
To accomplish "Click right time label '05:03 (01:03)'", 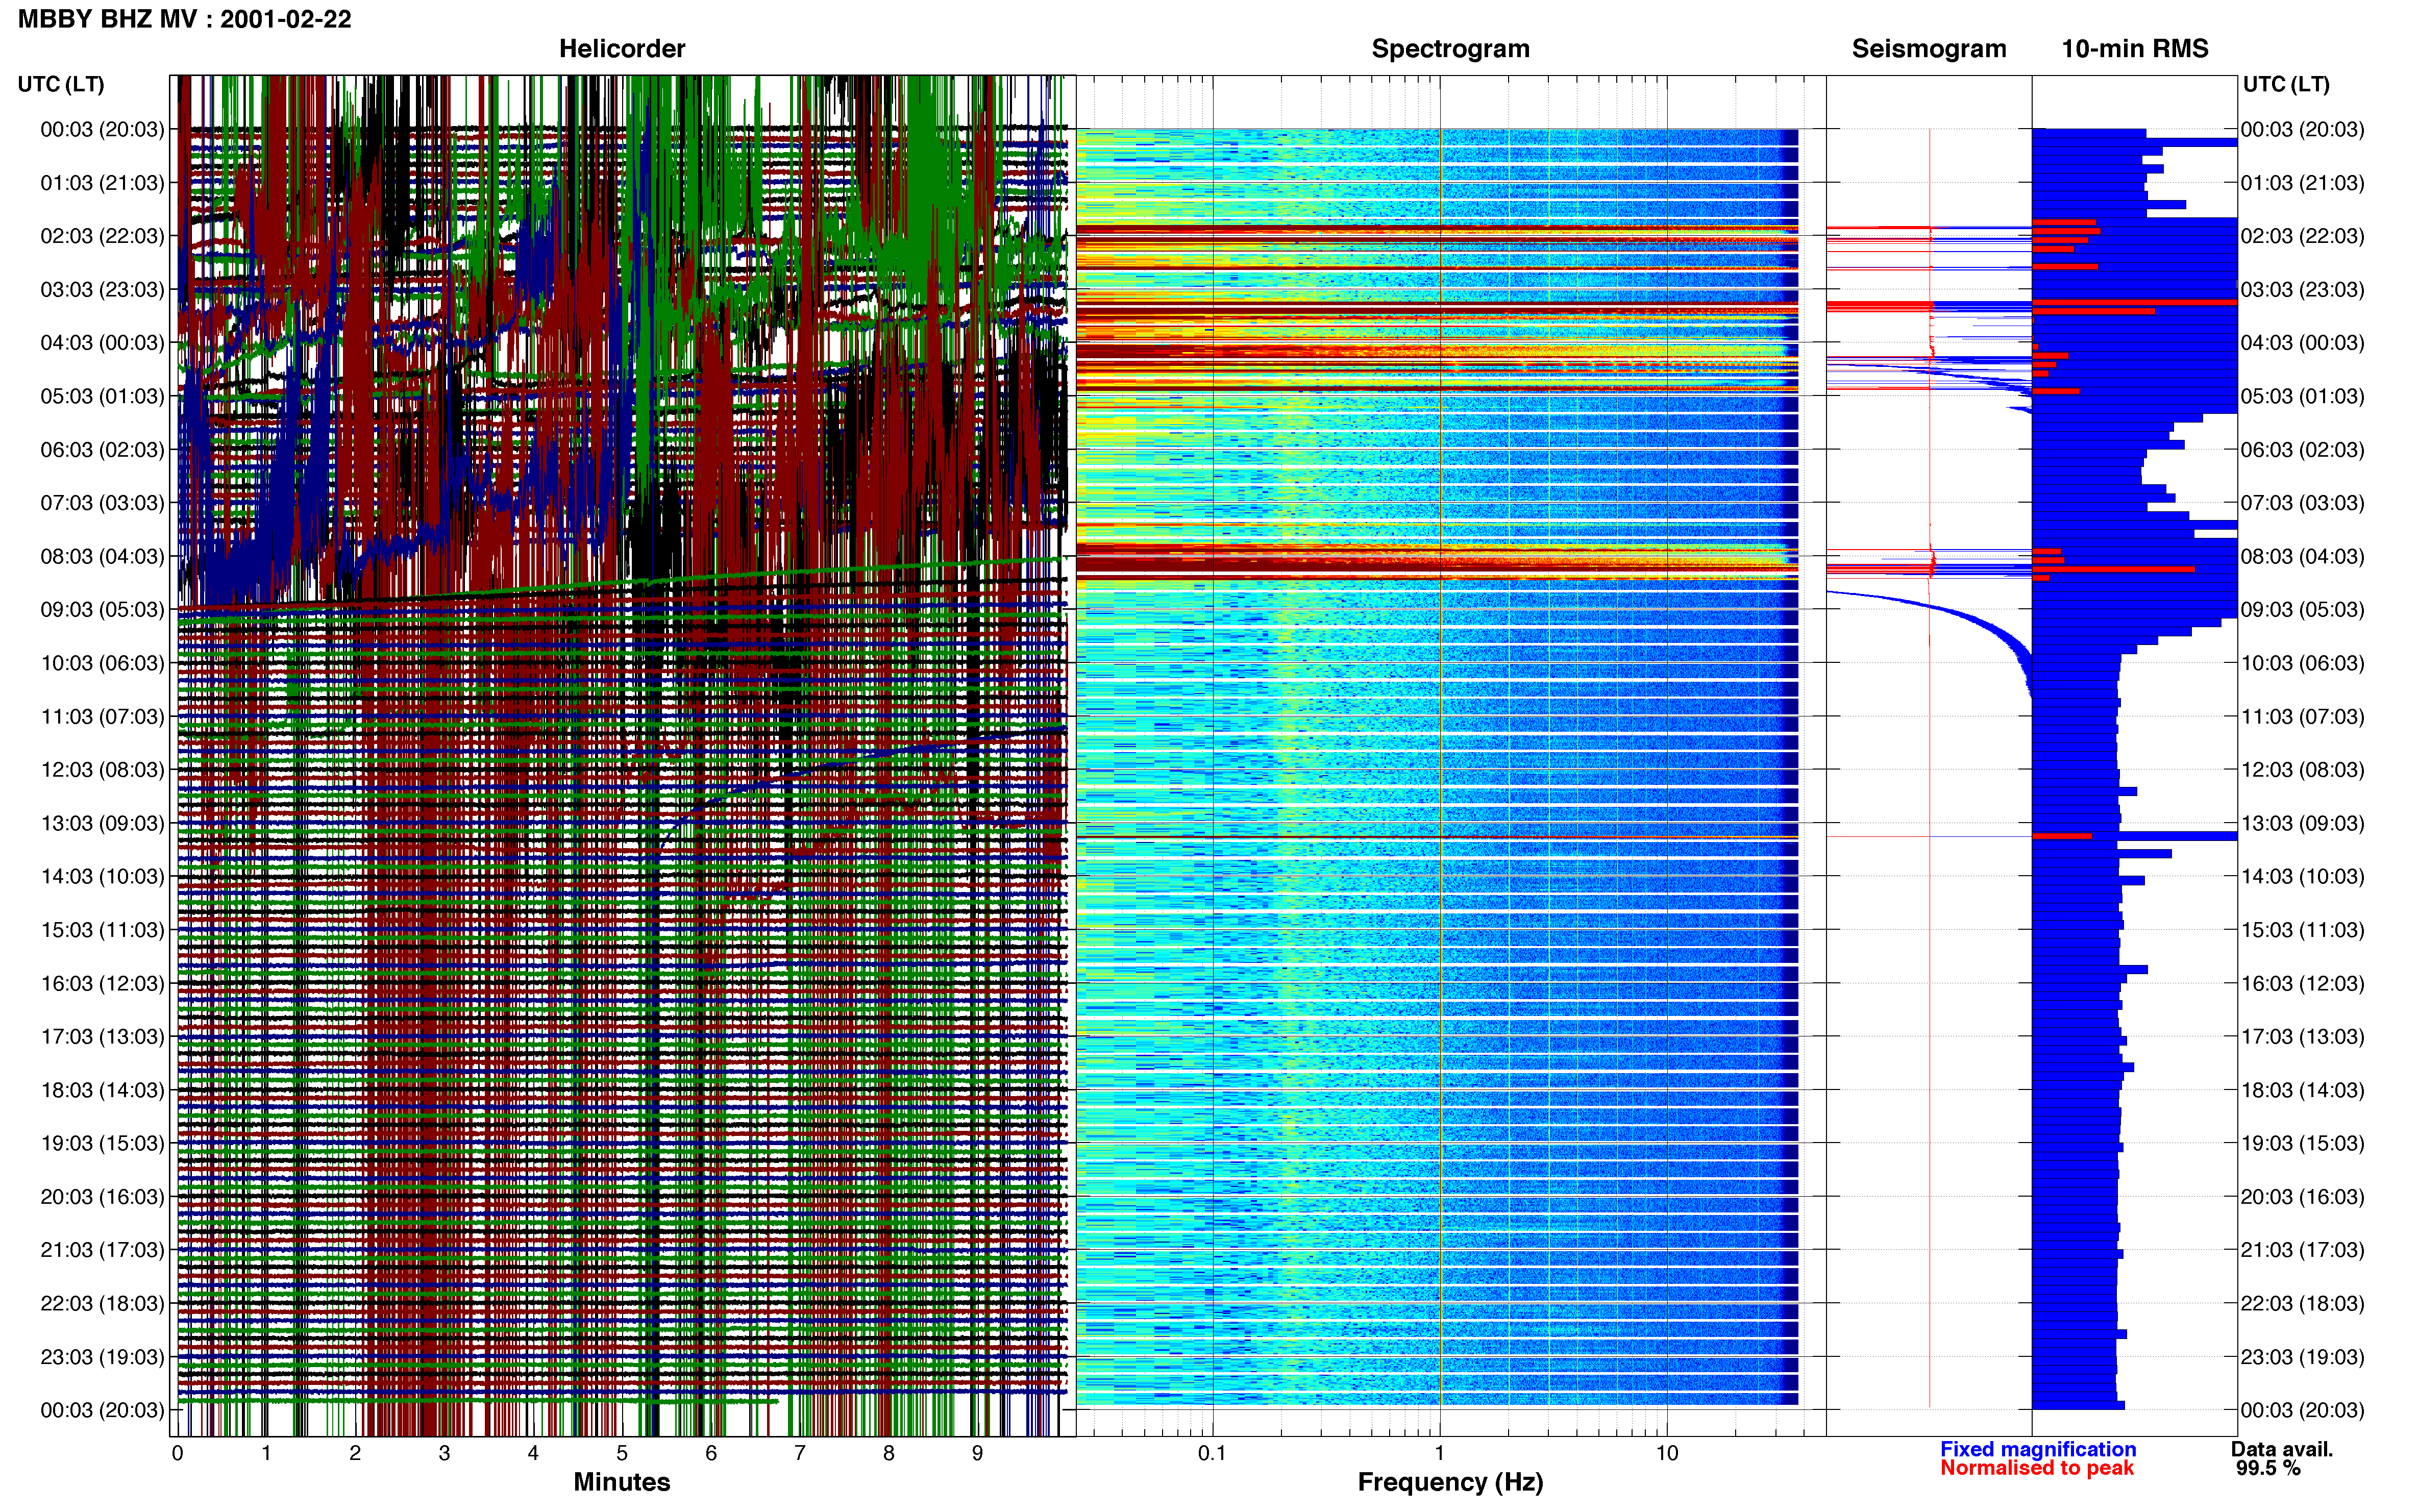I will (2302, 396).
